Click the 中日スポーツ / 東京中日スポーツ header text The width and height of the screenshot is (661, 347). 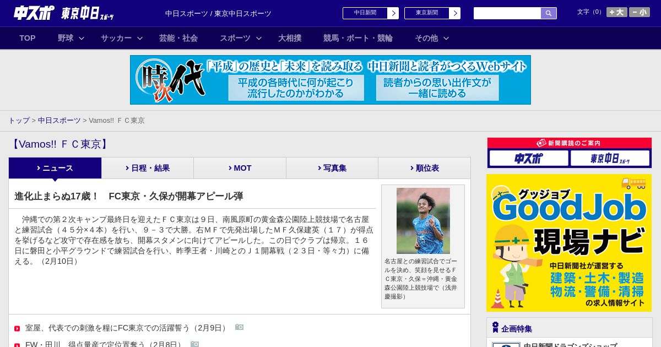218,13
